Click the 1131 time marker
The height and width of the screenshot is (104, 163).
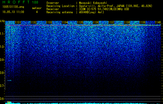18,22
